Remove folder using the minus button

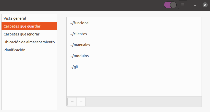pyautogui.click(x=81, y=102)
